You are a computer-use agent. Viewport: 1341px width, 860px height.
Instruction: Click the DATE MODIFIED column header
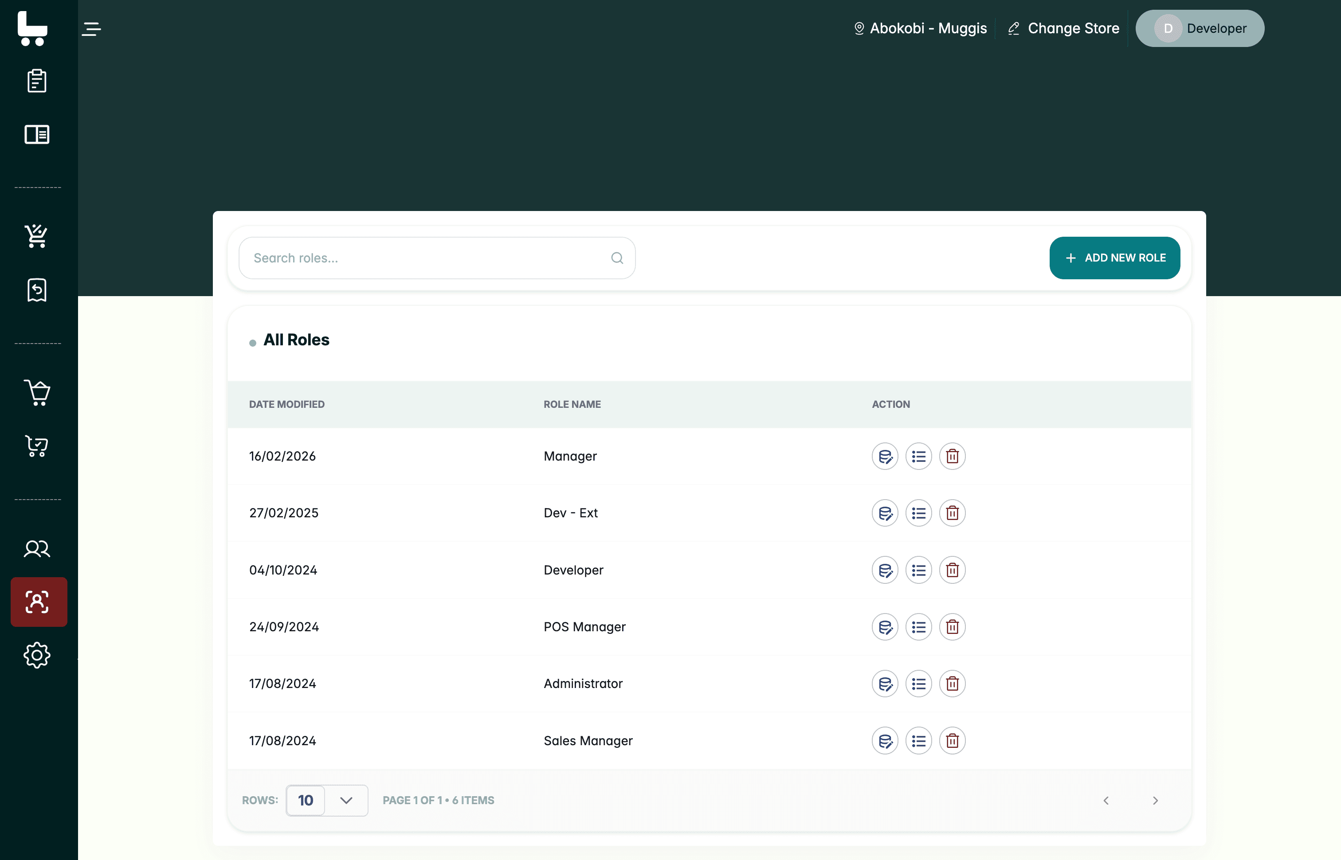286,404
